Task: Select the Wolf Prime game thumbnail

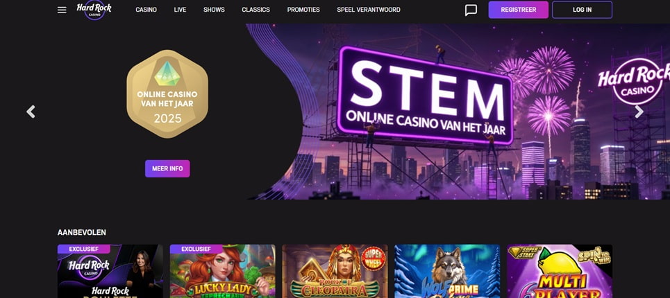Action: pos(447,271)
